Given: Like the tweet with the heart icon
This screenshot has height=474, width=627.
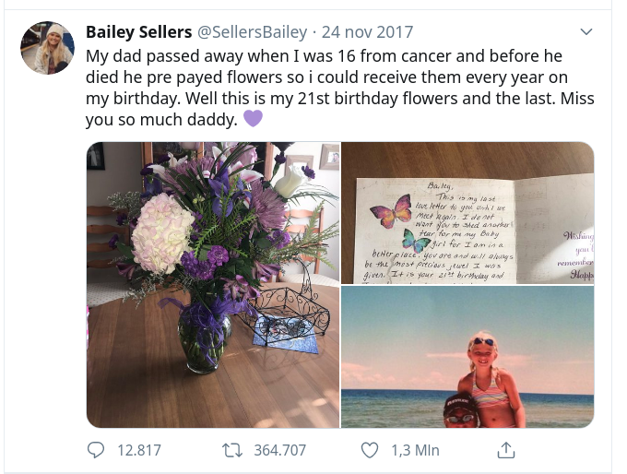Looking at the screenshot, I should (369, 450).
